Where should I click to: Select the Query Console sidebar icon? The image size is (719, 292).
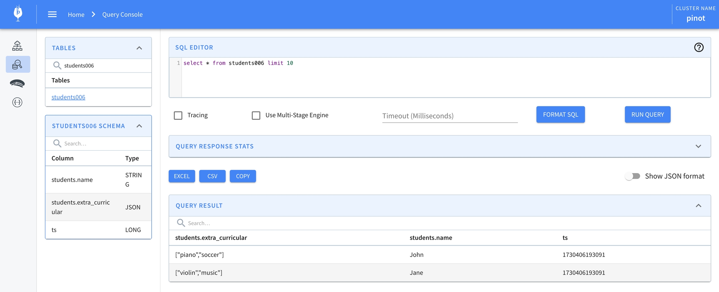click(x=17, y=64)
